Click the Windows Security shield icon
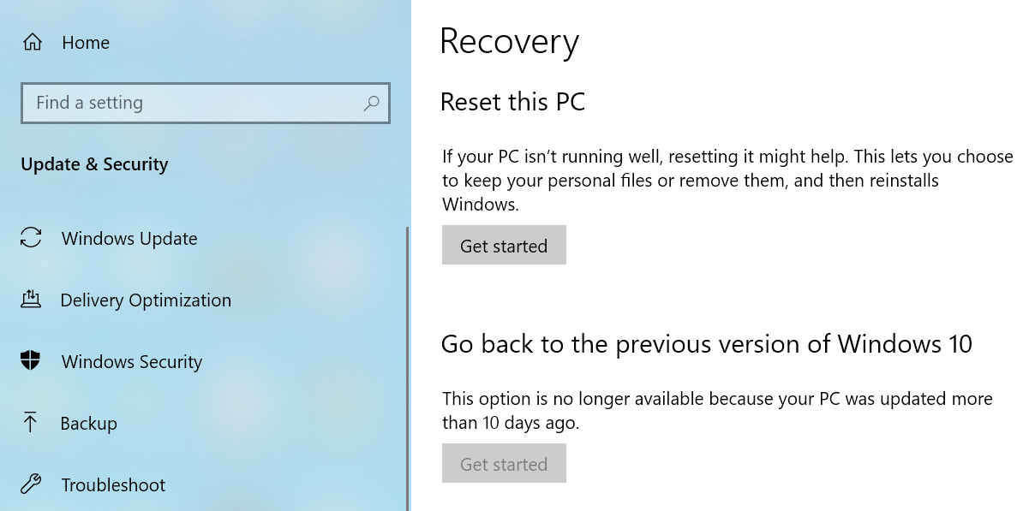Viewport: 1023px width, 511px height. pos(31,361)
